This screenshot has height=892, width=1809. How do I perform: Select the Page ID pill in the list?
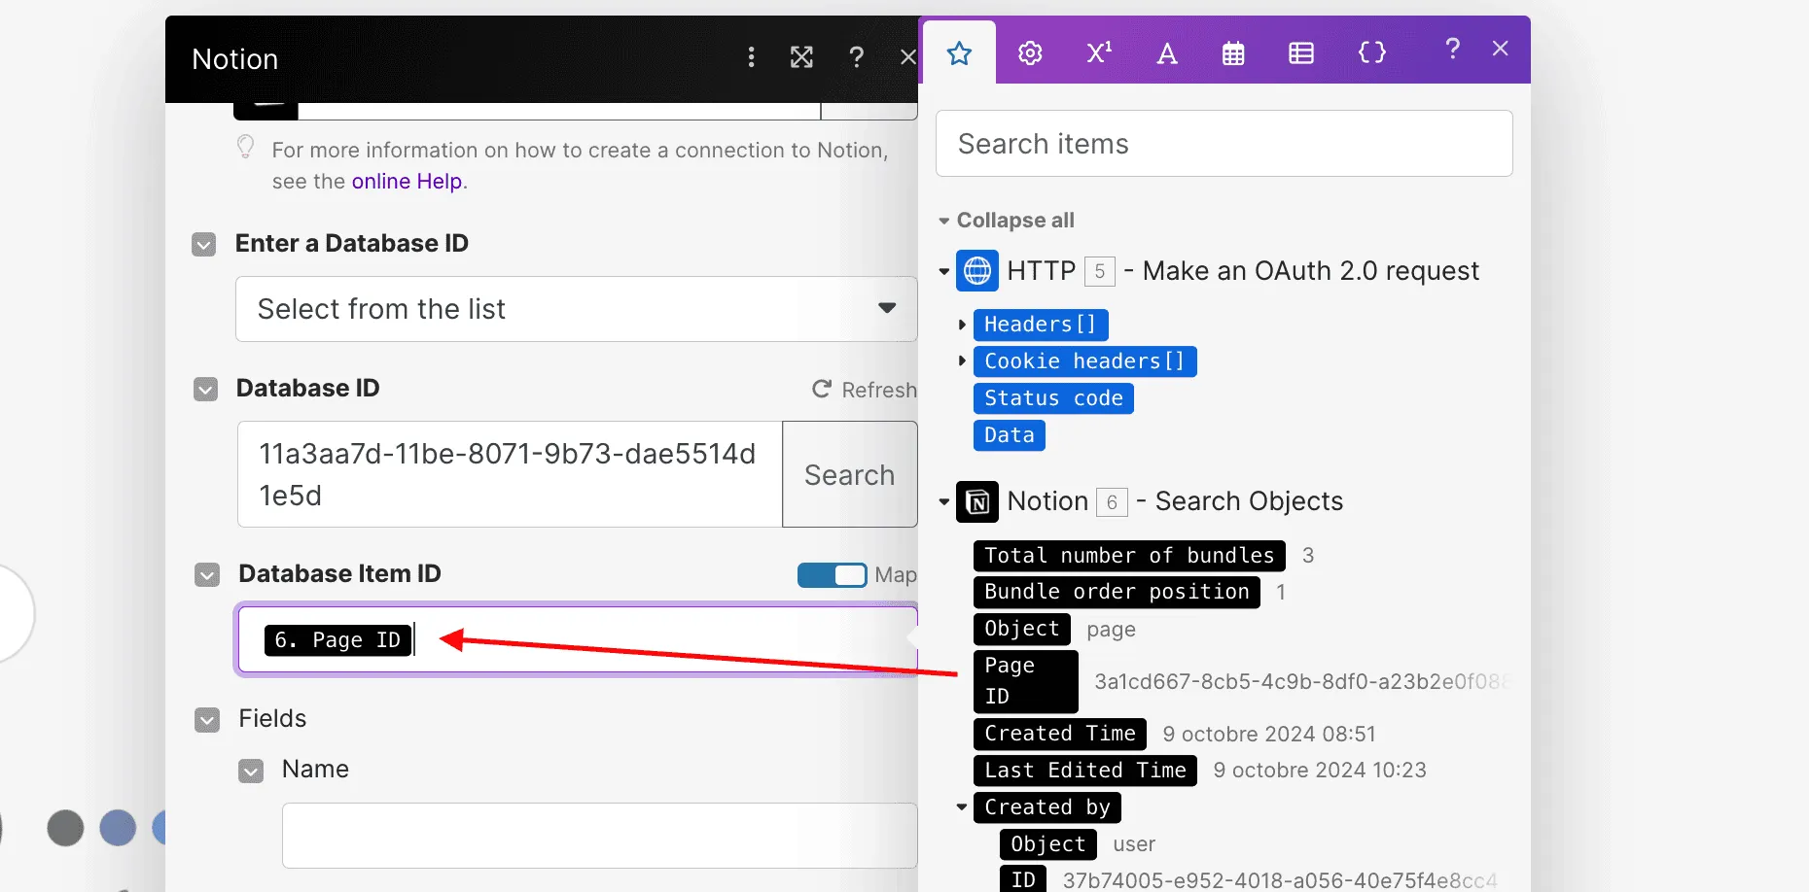1025,681
